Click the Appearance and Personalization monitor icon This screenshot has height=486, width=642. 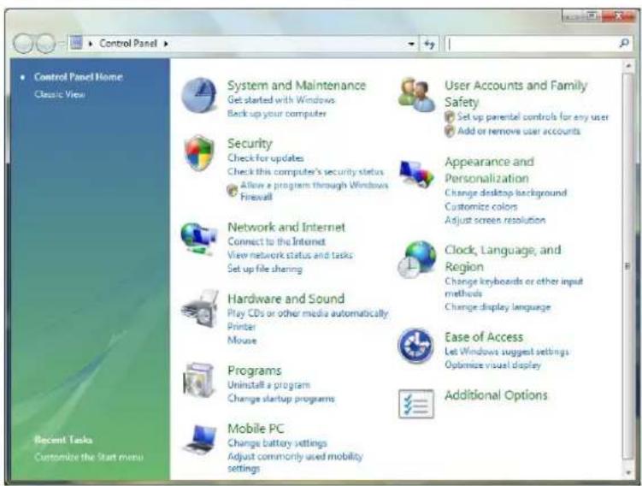pos(416,174)
